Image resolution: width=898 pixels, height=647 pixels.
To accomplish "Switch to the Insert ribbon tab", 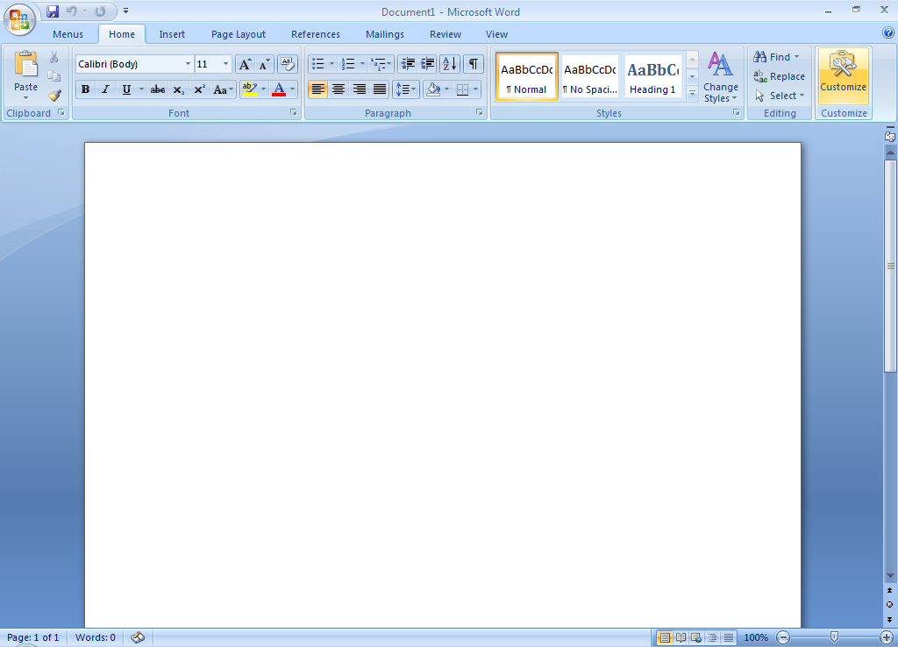I will pyautogui.click(x=172, y=34).
